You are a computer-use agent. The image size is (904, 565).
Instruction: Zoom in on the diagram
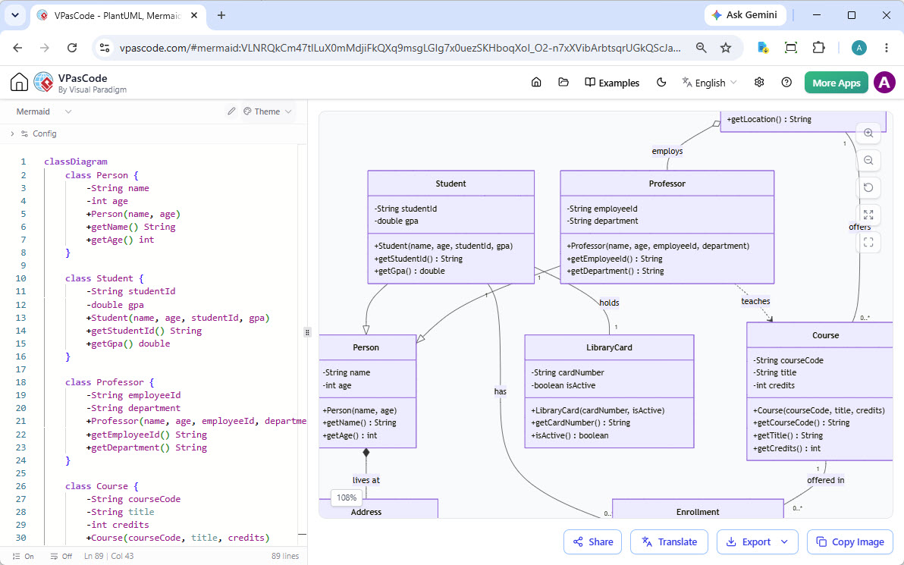coord(868,133)
